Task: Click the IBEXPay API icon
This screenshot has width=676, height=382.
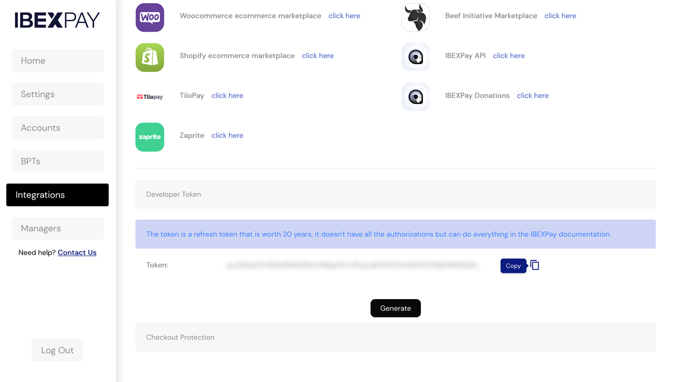Action: 415,57
